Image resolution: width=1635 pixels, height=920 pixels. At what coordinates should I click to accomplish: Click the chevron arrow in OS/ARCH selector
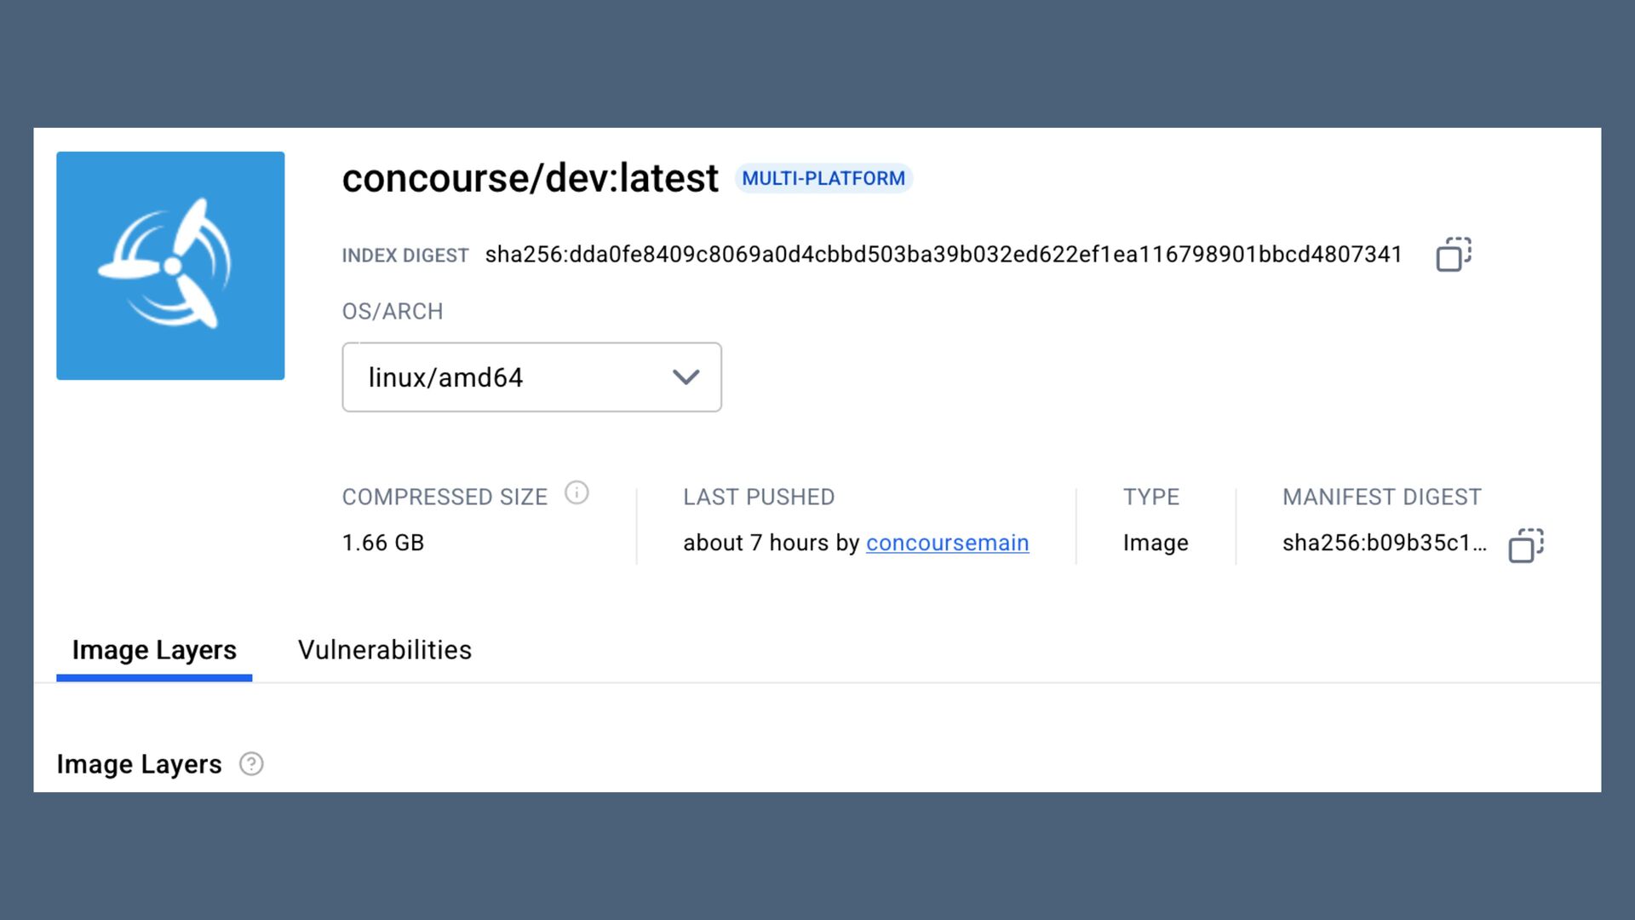pos(686,377)
